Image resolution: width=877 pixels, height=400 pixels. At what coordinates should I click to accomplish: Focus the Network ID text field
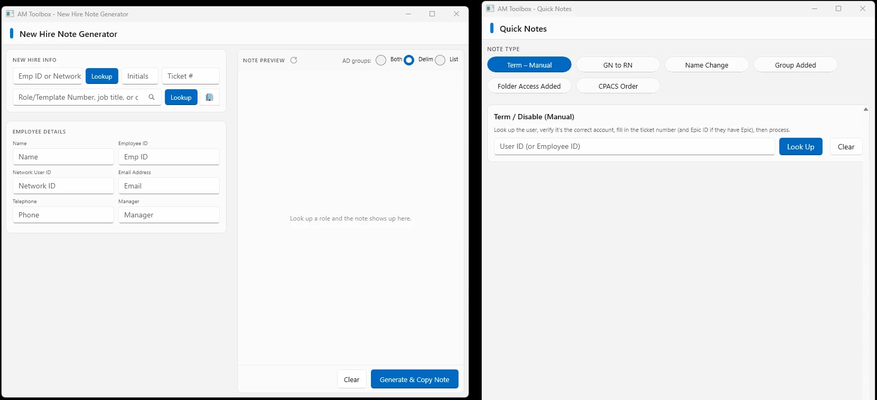pyautogui.click(x=63, y=186)
